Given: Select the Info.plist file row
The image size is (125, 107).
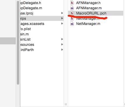Looking at the screenshot, I should pyautogui.click(x=42, y=29).
